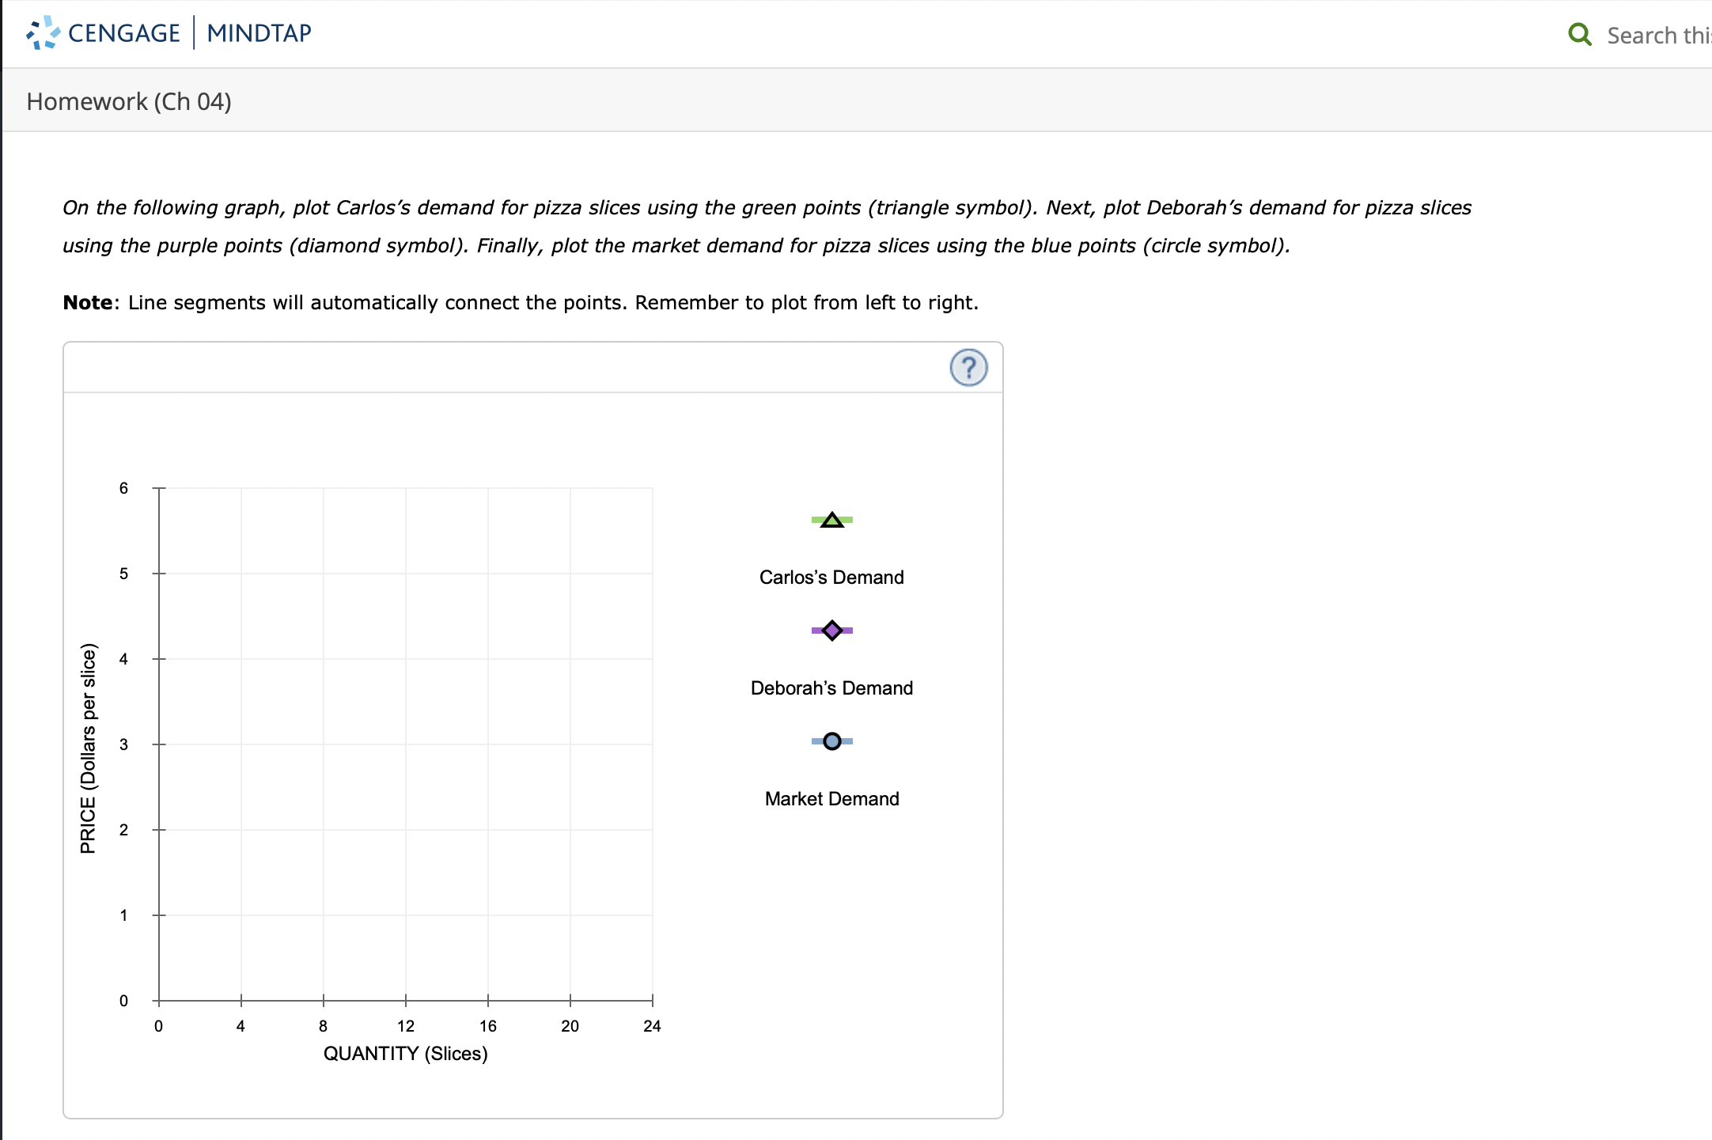Image resolution: width=1712 pixels, height=1140 pixels.
Task: Open the graph help question mark
Action: click(x=968, y=367)
